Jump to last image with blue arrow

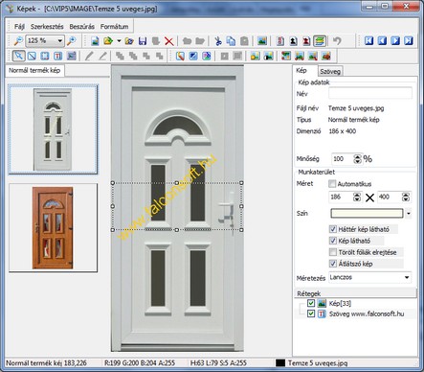pyautogui.click(x=409, y=41)
